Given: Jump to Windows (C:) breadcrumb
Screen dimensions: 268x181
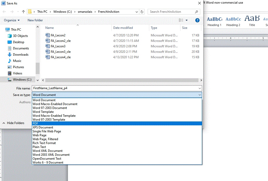Looking at the screenshot, I should click(x=63, y=12).
